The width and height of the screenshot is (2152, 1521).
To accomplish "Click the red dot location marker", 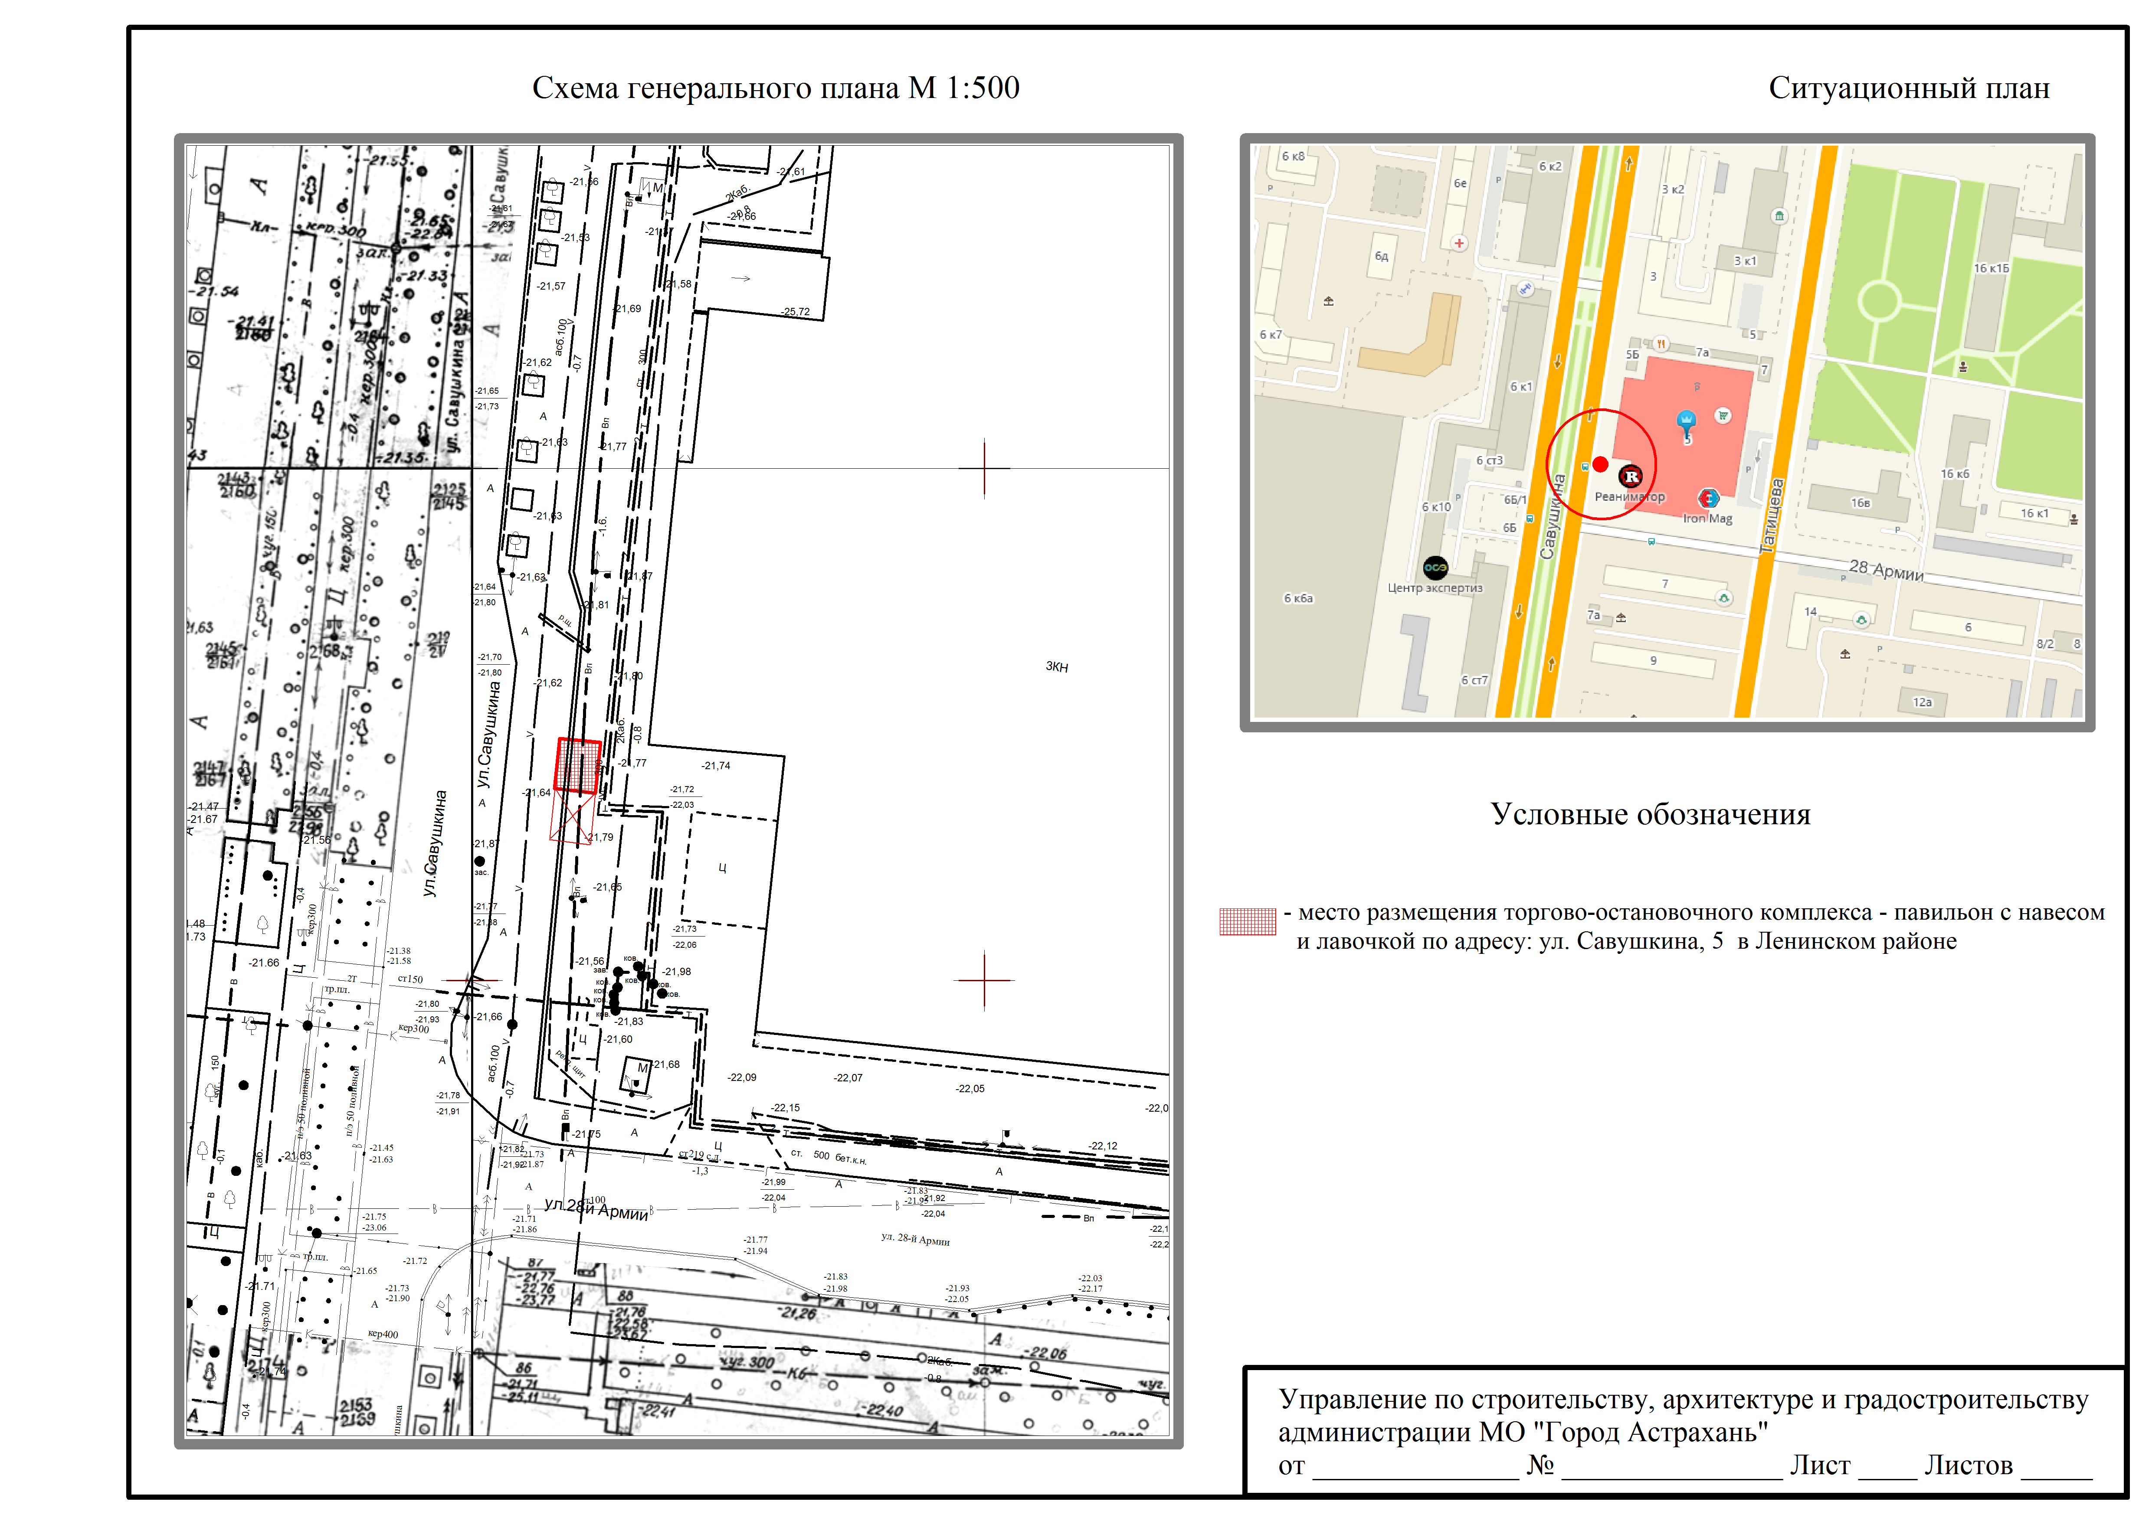I will (x=1601, y=464).
